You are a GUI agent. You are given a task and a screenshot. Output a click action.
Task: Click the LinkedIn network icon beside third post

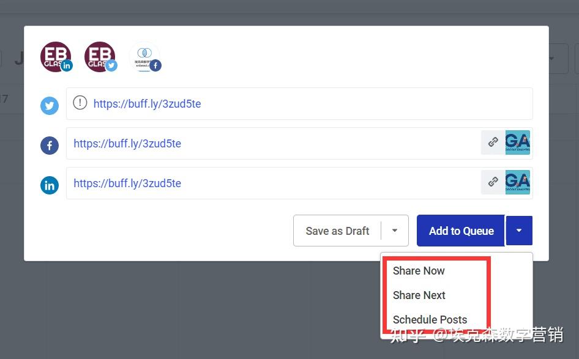(x=50, y=185)
